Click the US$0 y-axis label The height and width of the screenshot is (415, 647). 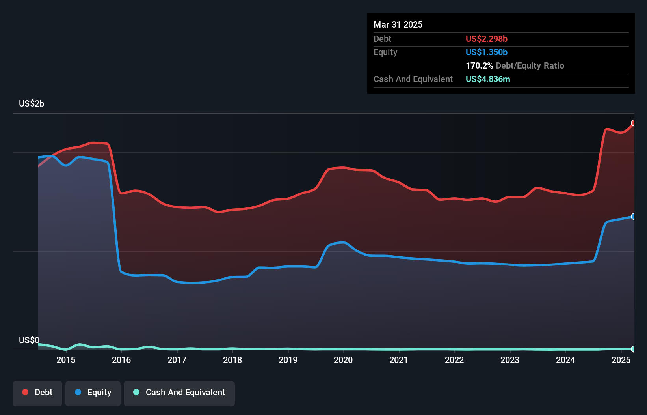click(x=29, y=340)
